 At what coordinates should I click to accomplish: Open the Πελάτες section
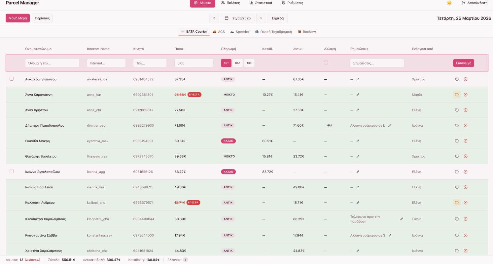pyautogui.click(x=230, y=3)
